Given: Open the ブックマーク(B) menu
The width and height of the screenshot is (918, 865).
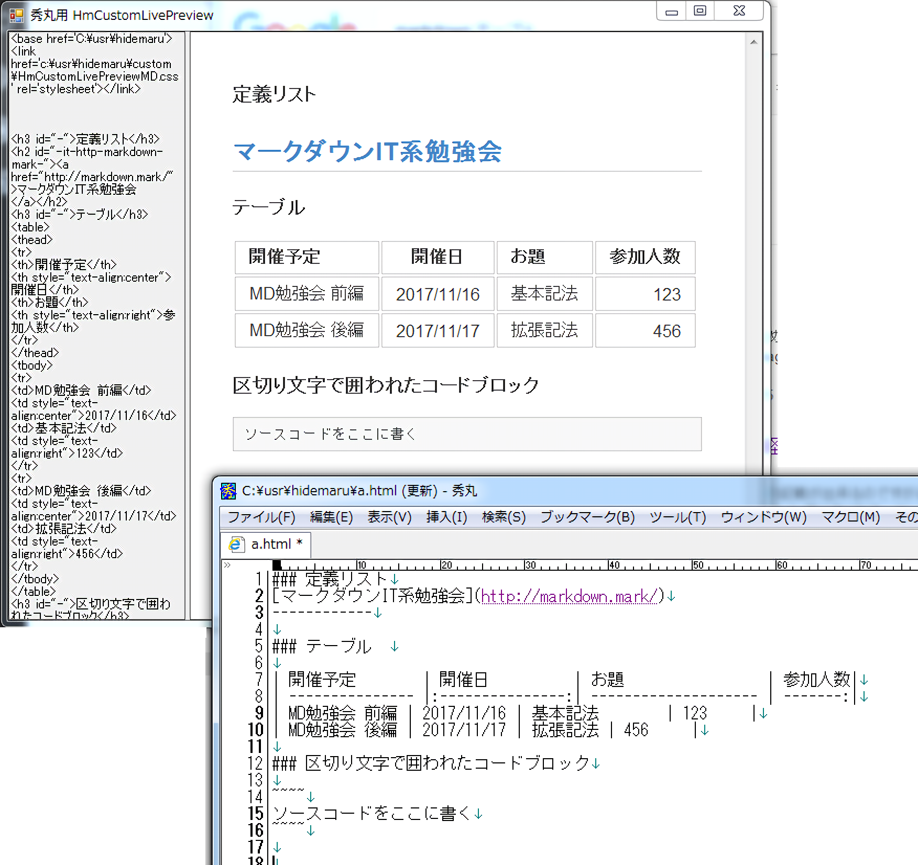Looking at the screenshot, I should (x=587, y=517).
